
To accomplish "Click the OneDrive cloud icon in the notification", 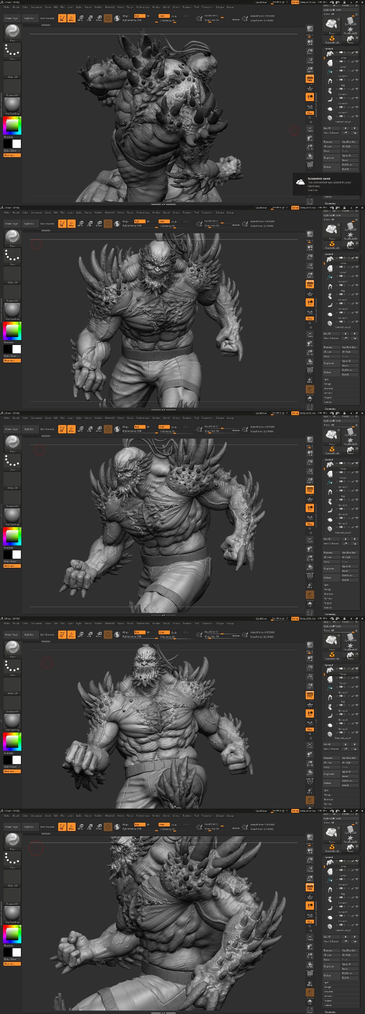I will point(300,182).
